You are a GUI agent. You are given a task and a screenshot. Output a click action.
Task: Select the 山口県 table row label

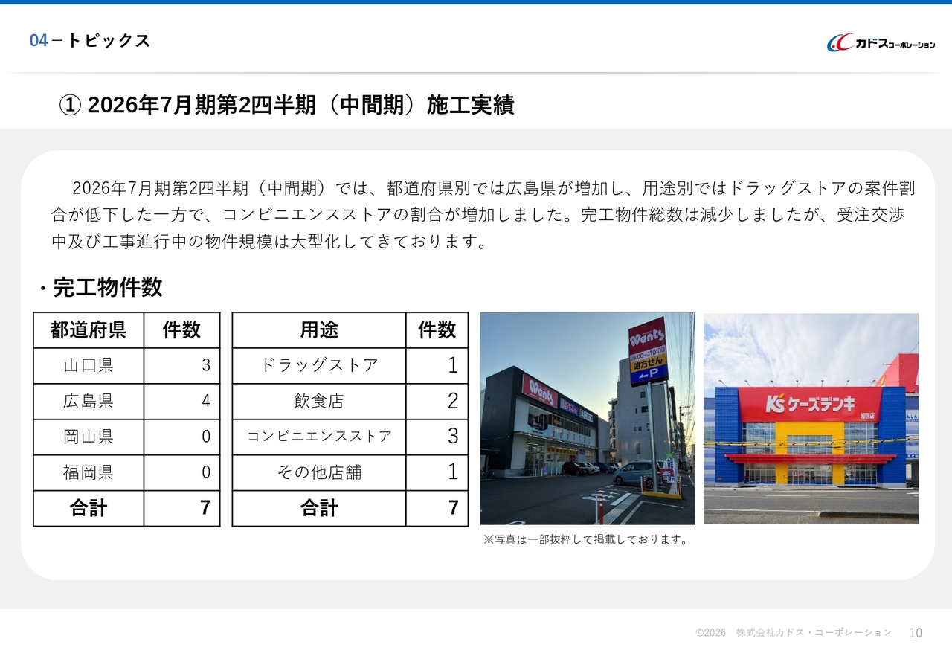[89, 366]
